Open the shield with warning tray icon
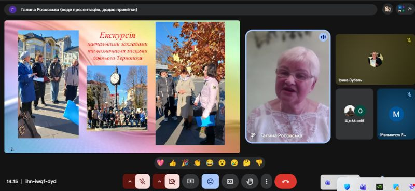 pos(396,187)
